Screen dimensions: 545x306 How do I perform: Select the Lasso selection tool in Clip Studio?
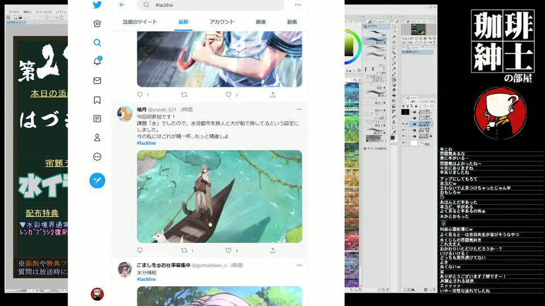(x=394, y=47)
